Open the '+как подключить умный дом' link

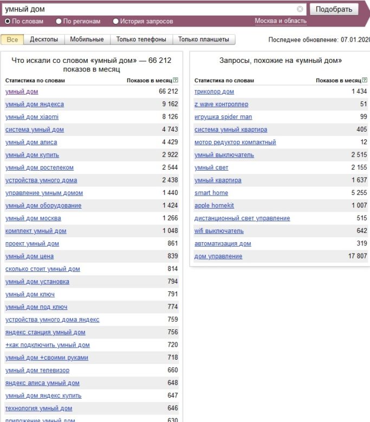click(47, 345)
